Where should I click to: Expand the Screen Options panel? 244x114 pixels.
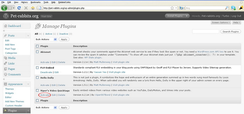pyautogui.click(x=221, y=22)
